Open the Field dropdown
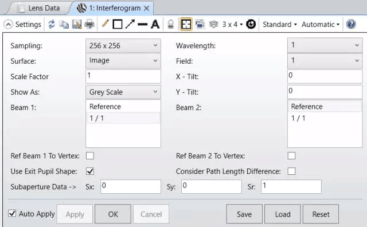This screenshot has width=367, height=227. click(x=325, y=61)
